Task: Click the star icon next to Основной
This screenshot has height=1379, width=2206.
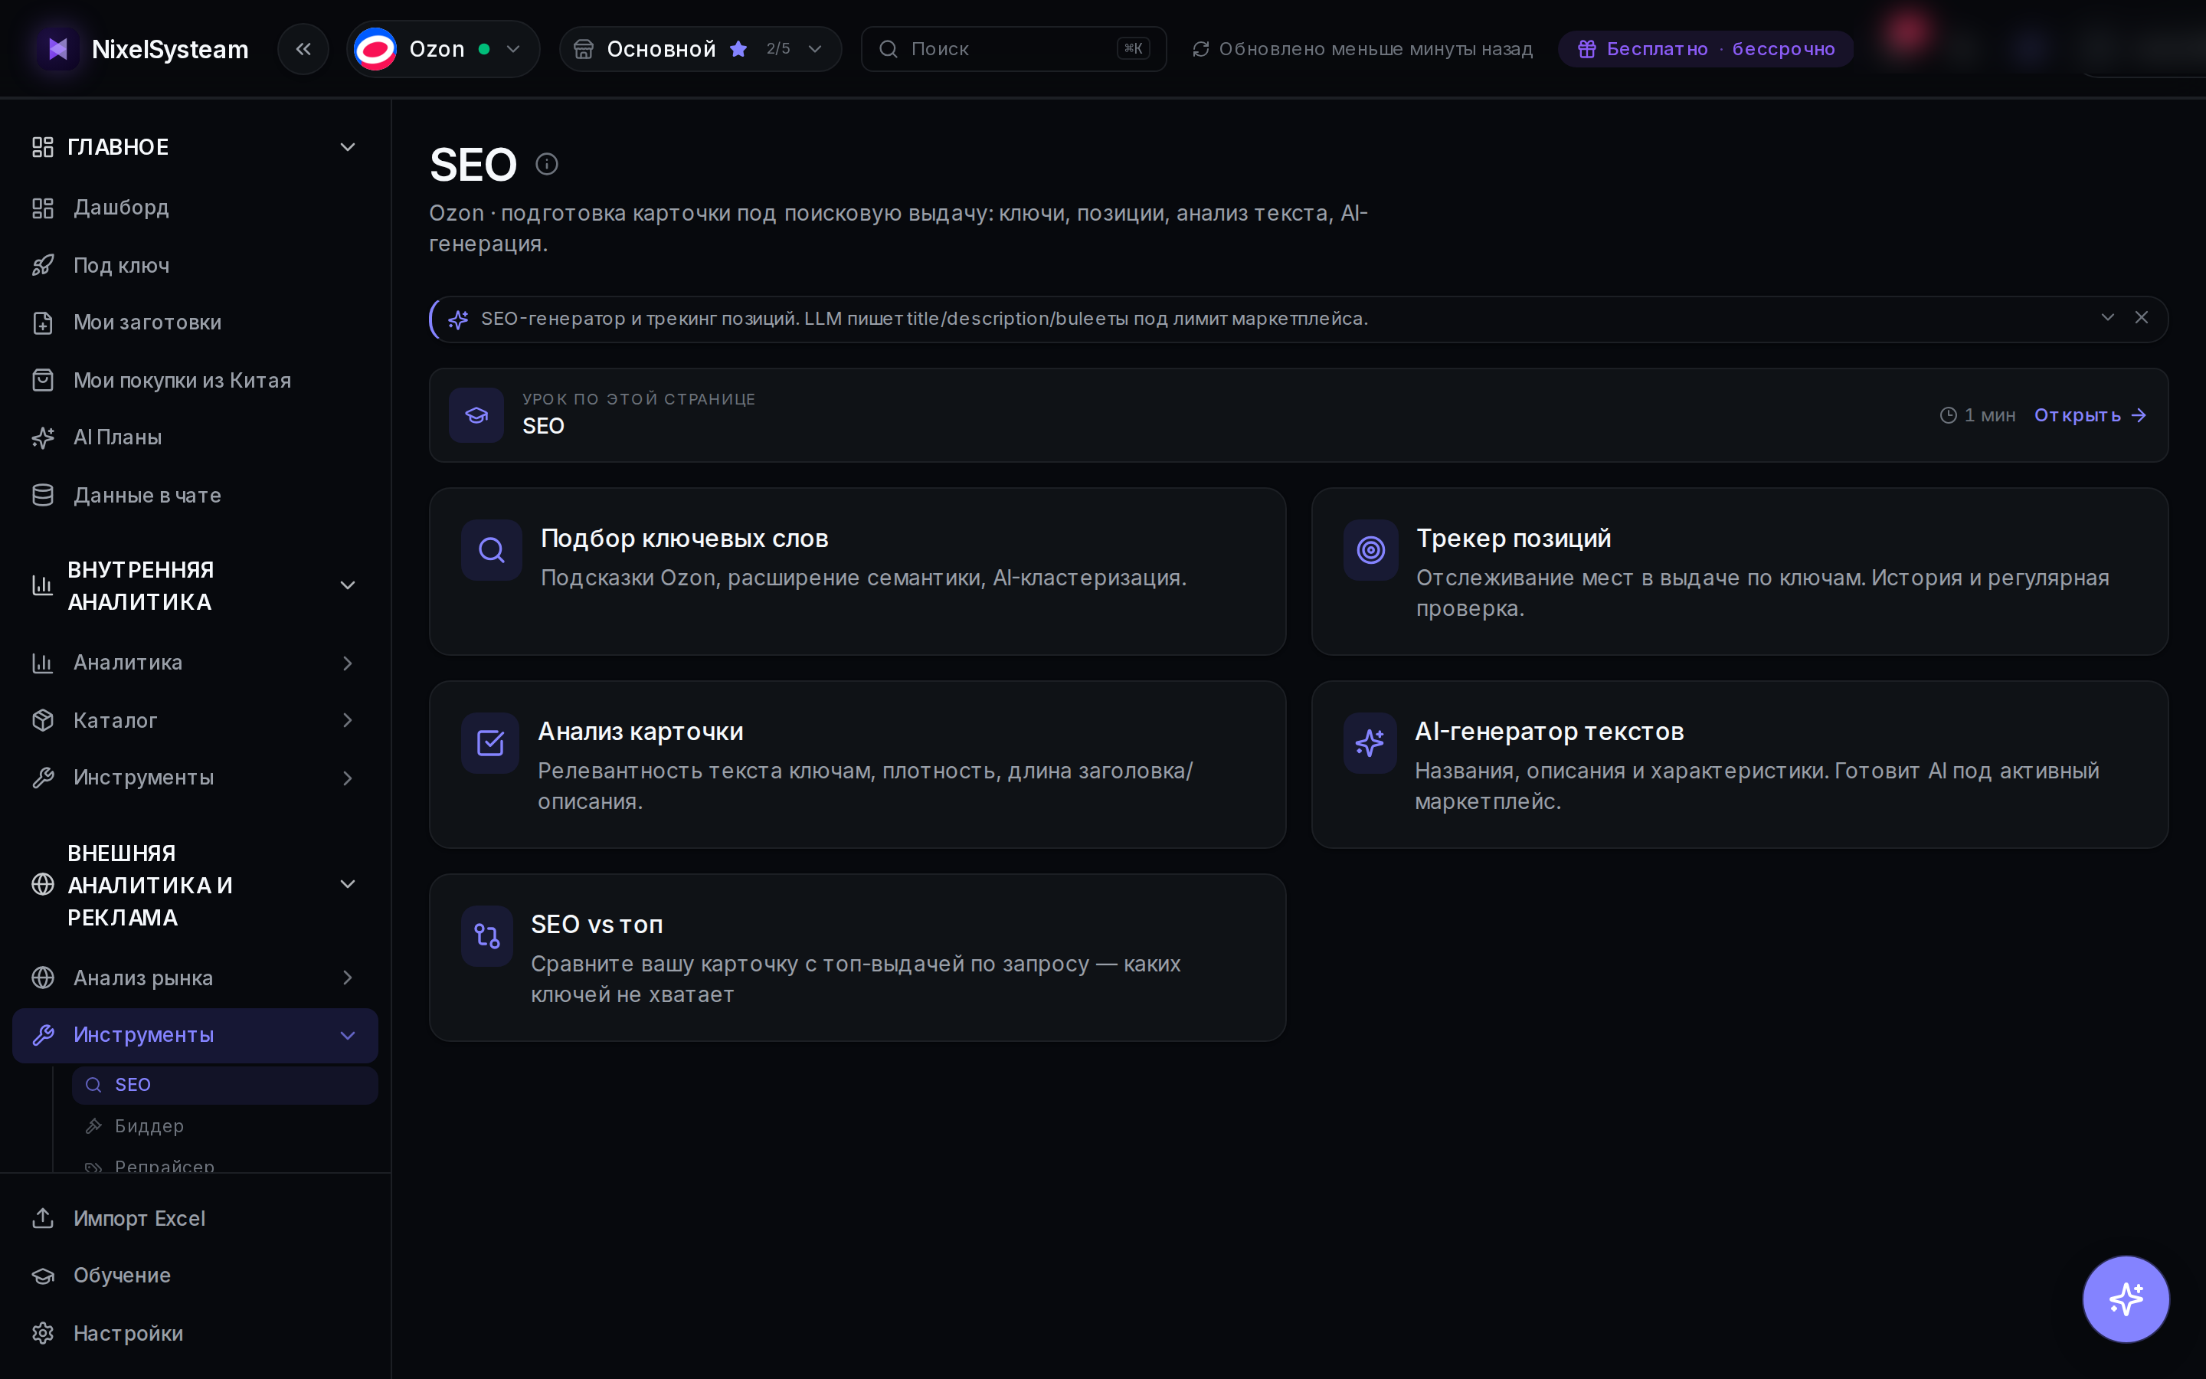Action: coord(738,49)
